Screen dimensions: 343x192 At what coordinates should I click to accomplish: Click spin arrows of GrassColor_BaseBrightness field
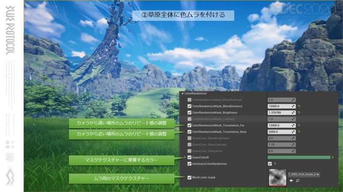[293, 138]
